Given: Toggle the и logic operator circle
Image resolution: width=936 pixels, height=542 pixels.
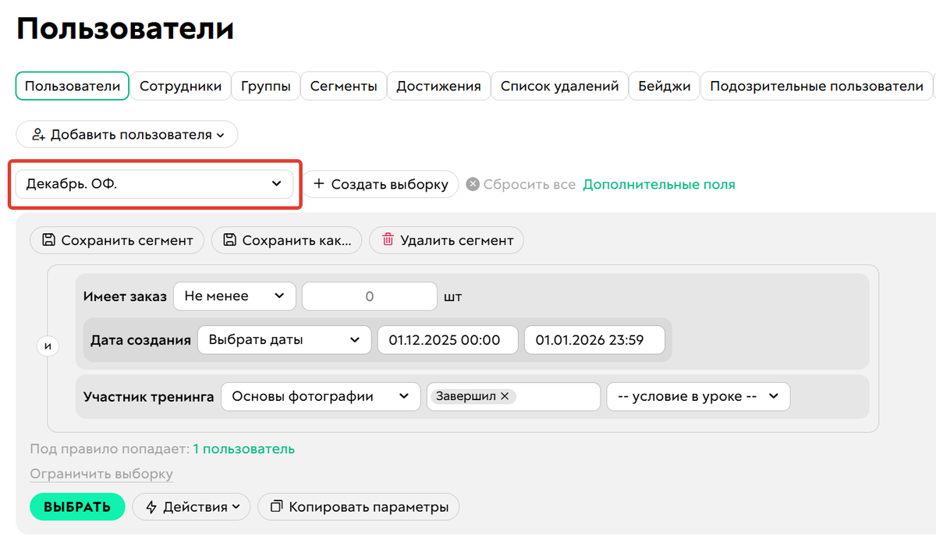Looking at the screenshot, I should (x=48, y=345).
